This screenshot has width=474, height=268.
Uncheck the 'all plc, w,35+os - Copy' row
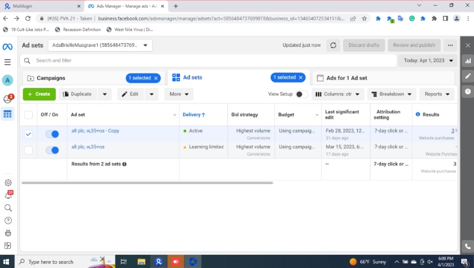pyautogui.click(x=29, y=134)
